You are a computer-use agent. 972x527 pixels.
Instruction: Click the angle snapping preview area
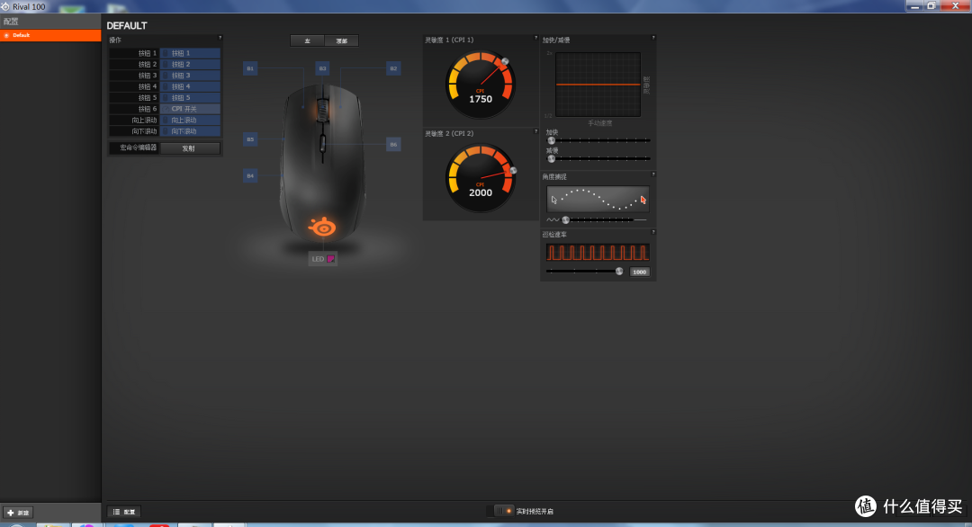point(598,200)
